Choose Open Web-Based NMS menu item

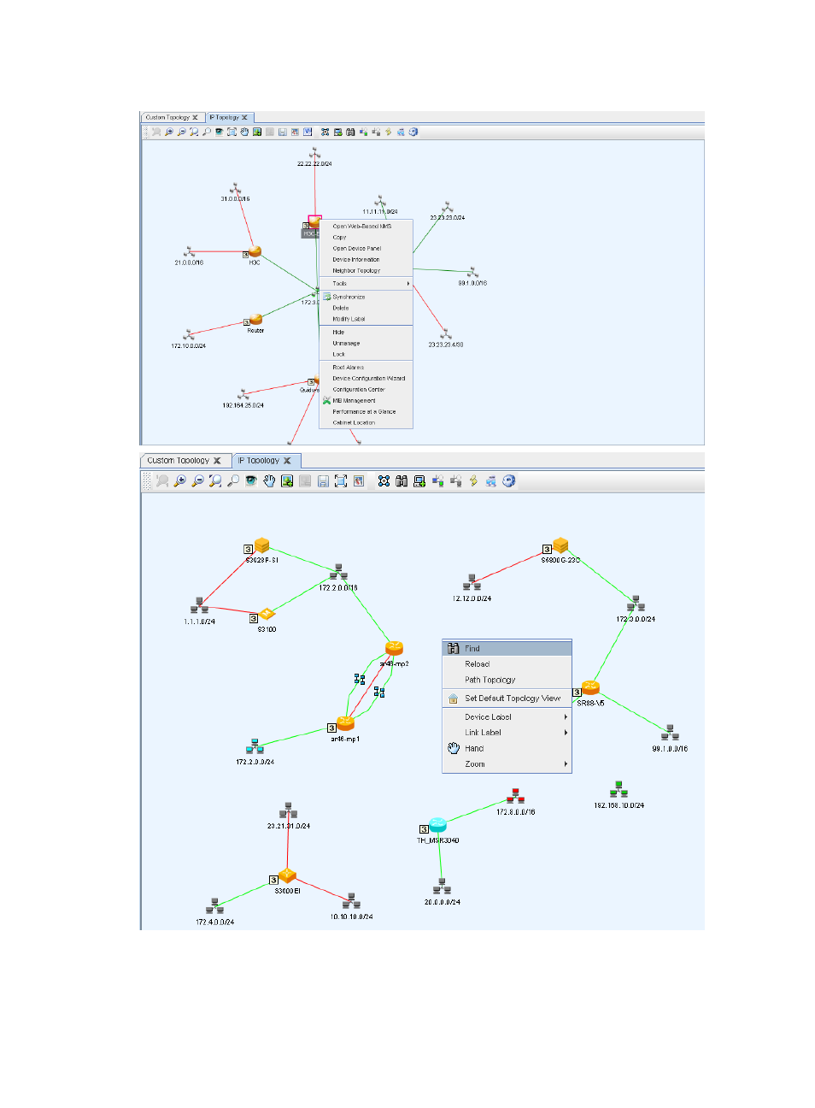coord(366,227)
